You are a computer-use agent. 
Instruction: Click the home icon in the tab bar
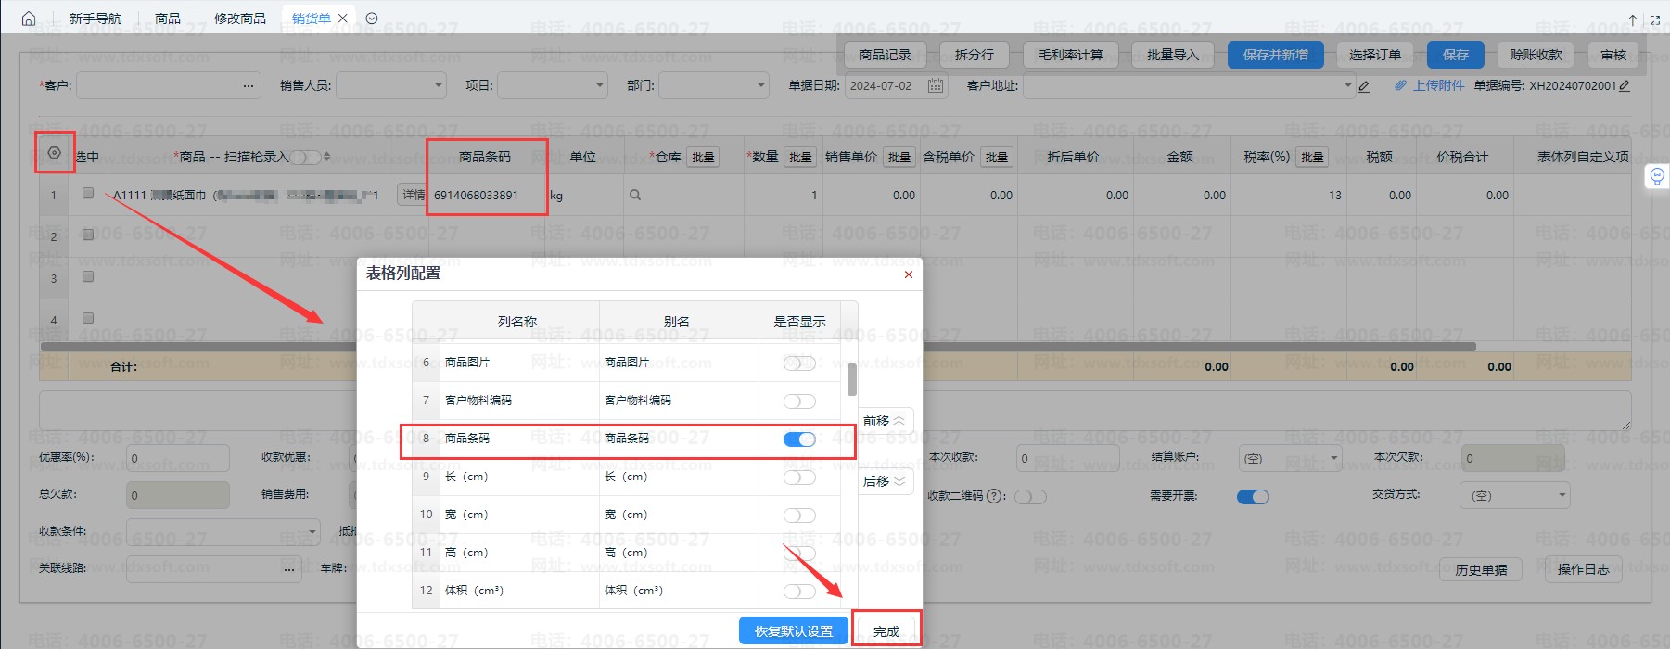(29, 19)
